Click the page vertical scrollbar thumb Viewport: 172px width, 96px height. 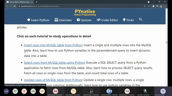click(x=167, y=42)
